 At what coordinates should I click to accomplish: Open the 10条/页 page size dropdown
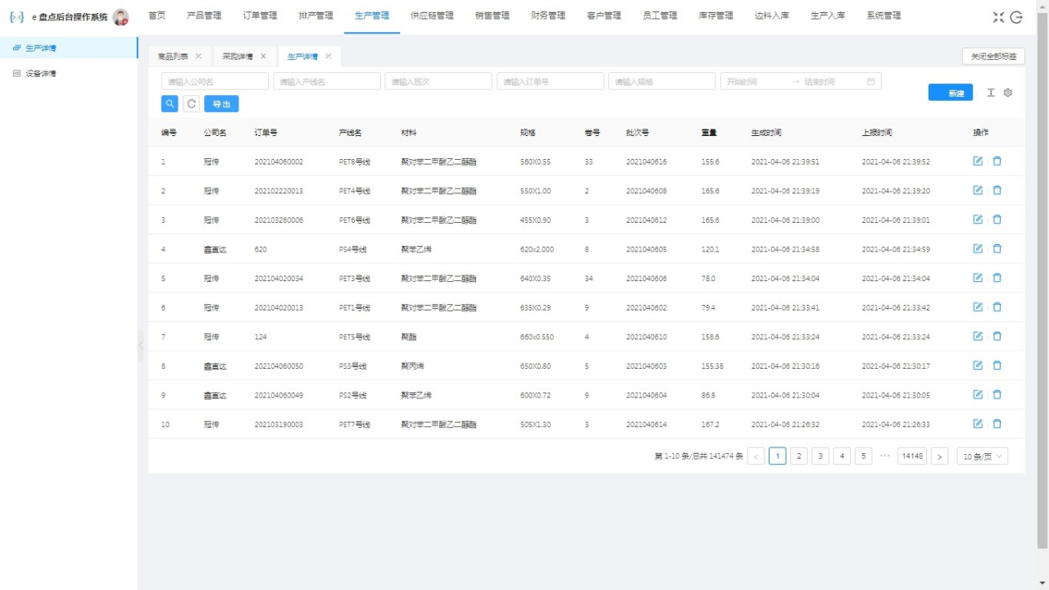coord(981,456)
